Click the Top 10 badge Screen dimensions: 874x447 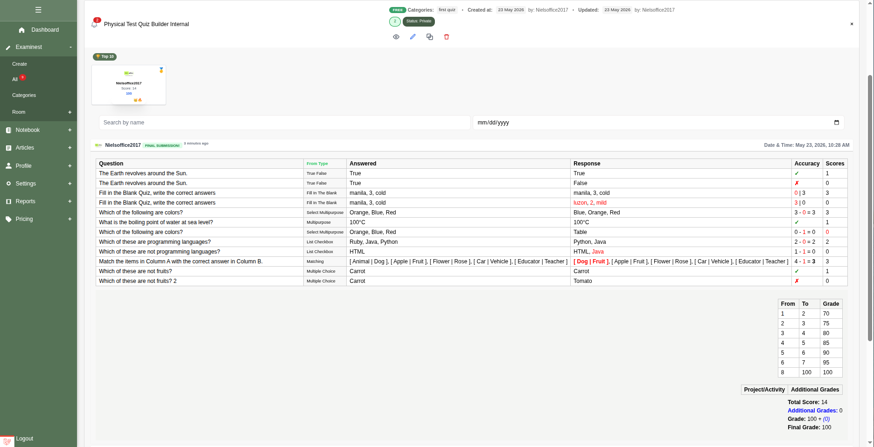click(105, 57)
